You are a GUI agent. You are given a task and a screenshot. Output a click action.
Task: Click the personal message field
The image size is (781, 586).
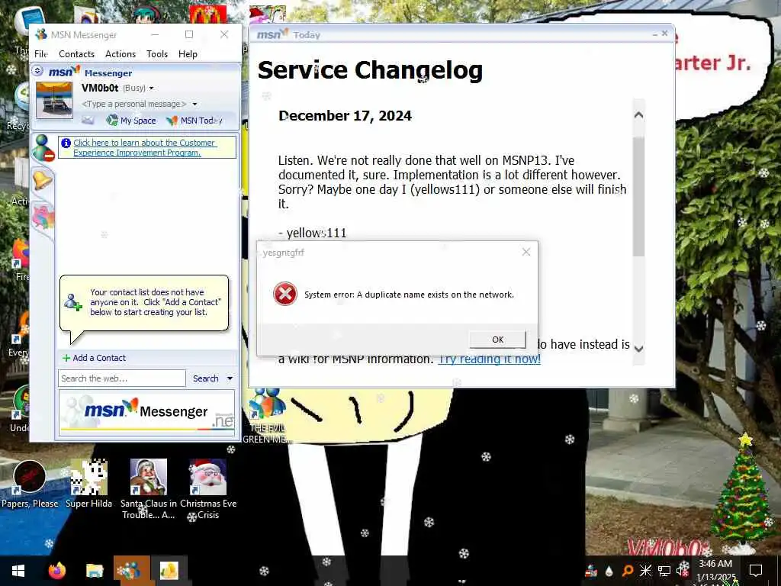[x=133, y=104]
